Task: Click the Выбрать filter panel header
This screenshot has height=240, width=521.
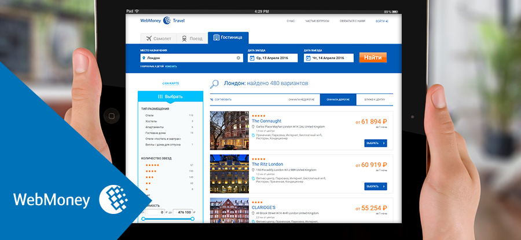Action: [x=170, y=97]
